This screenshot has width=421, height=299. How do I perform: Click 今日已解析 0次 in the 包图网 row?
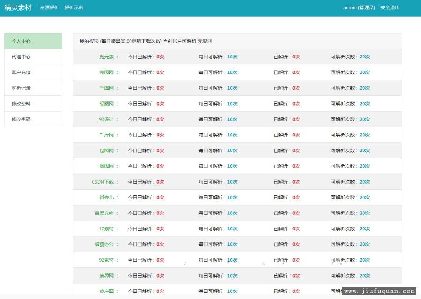click(x=146, y=150)
